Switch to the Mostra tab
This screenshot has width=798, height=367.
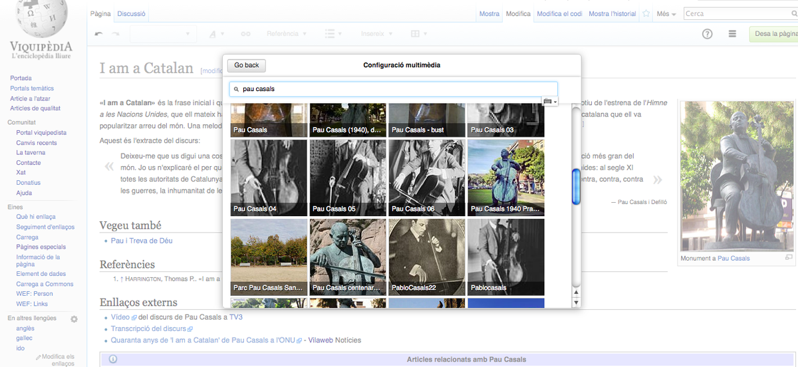(489, 14)
